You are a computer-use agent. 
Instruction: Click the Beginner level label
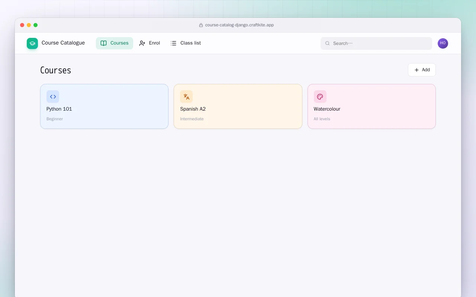pyautogui.click(x=55, y=119)
